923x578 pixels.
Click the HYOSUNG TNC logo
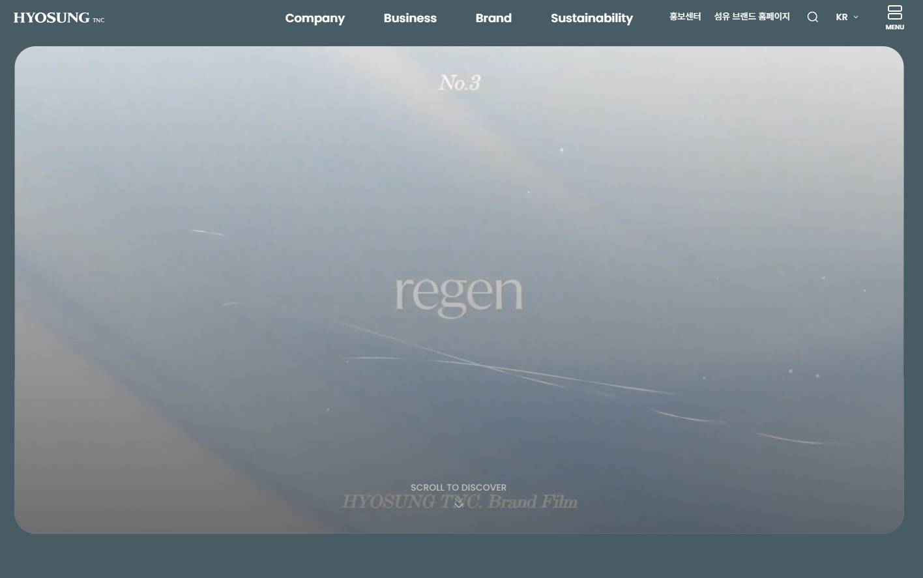[x=59, y=18]
